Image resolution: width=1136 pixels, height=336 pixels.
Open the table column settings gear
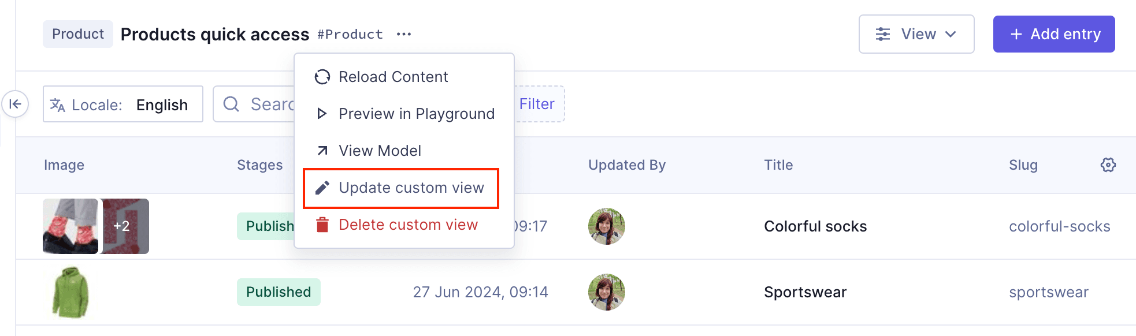pos(1108,165)
